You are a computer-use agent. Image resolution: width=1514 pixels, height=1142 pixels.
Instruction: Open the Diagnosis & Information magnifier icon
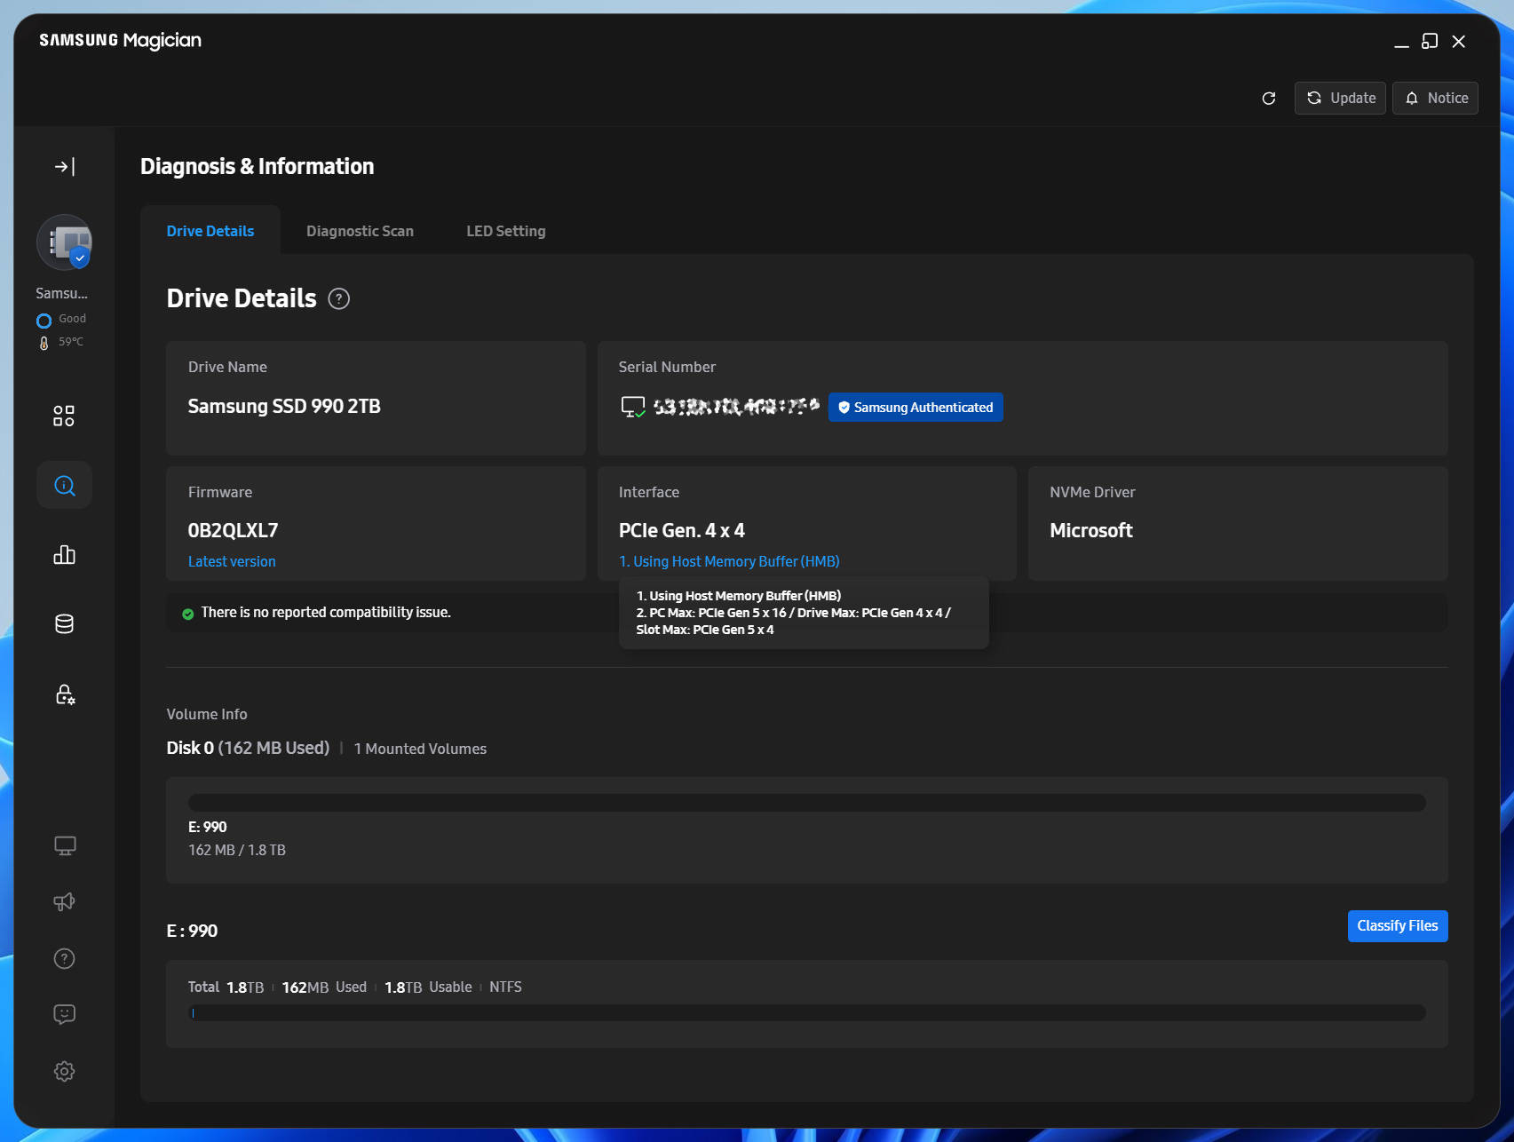(x=64, y=485)
